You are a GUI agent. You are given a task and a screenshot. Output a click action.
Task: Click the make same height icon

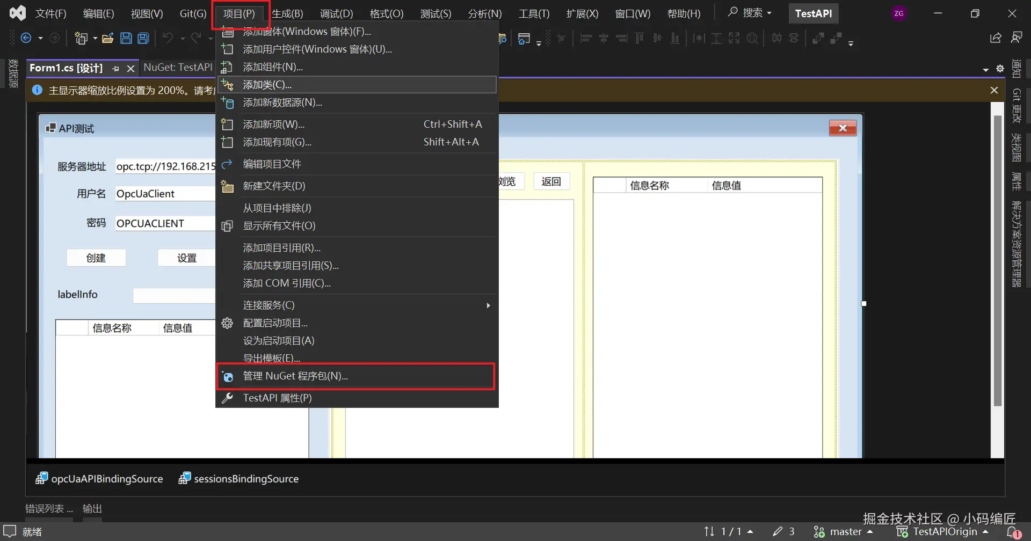click(716, 38)
